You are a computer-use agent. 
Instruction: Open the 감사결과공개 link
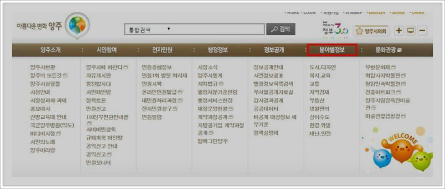click(268, 100)
